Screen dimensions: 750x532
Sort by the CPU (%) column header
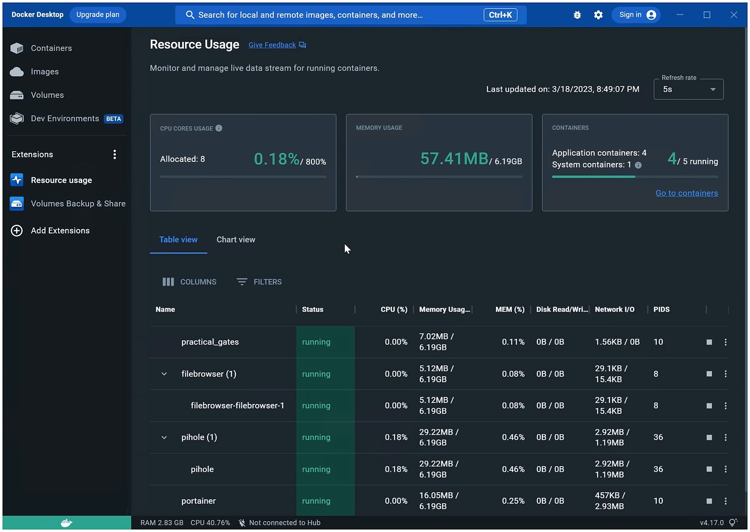point(394,310)
